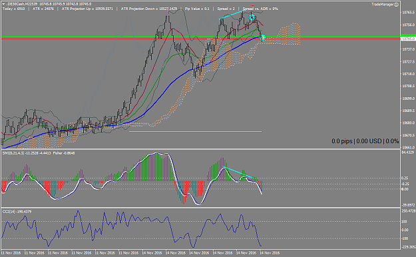Click the -39.6972 SMI scale minimum value
This screenshot has height=257, width=416.
click(x=408, y=205)
